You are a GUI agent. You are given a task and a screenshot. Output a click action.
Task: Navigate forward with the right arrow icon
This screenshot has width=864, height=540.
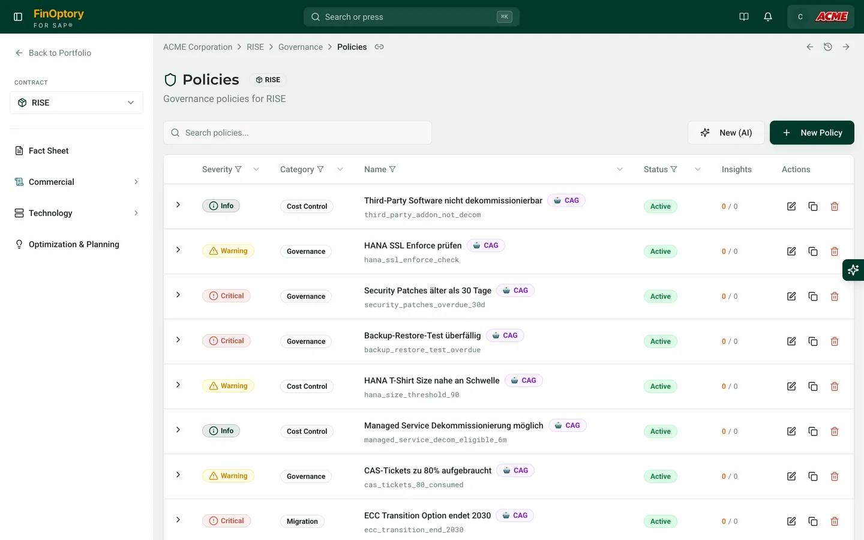coord(847,46)
